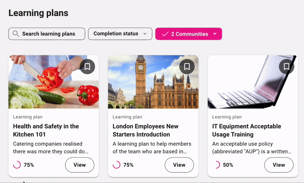Screen dimensions: 304x183
Task: View the London Employees New Starters plan
Action: tap(179, 165)
